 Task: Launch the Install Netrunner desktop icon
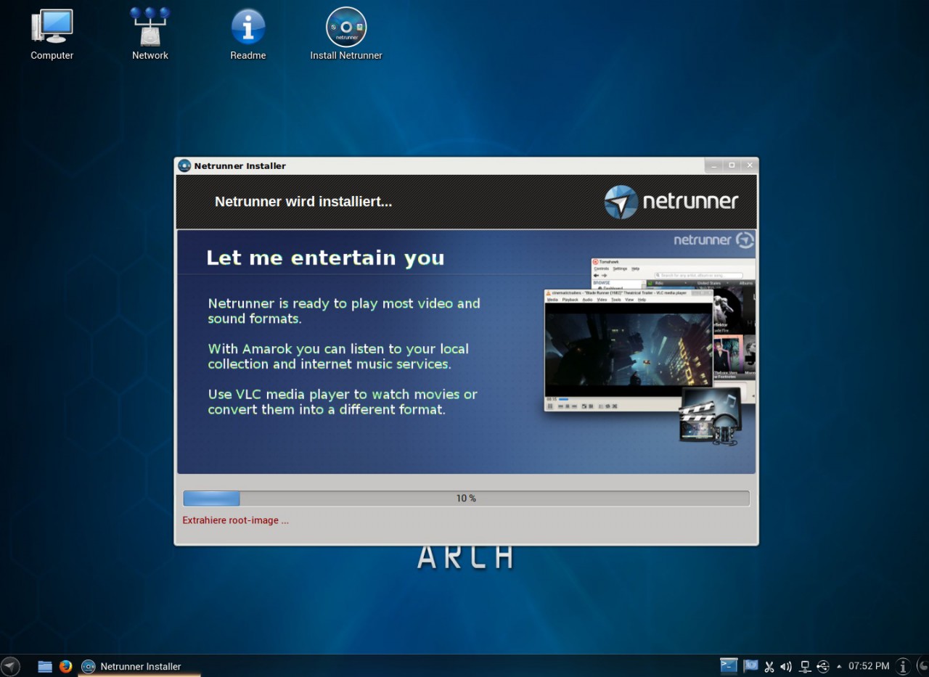click(346, 33)
